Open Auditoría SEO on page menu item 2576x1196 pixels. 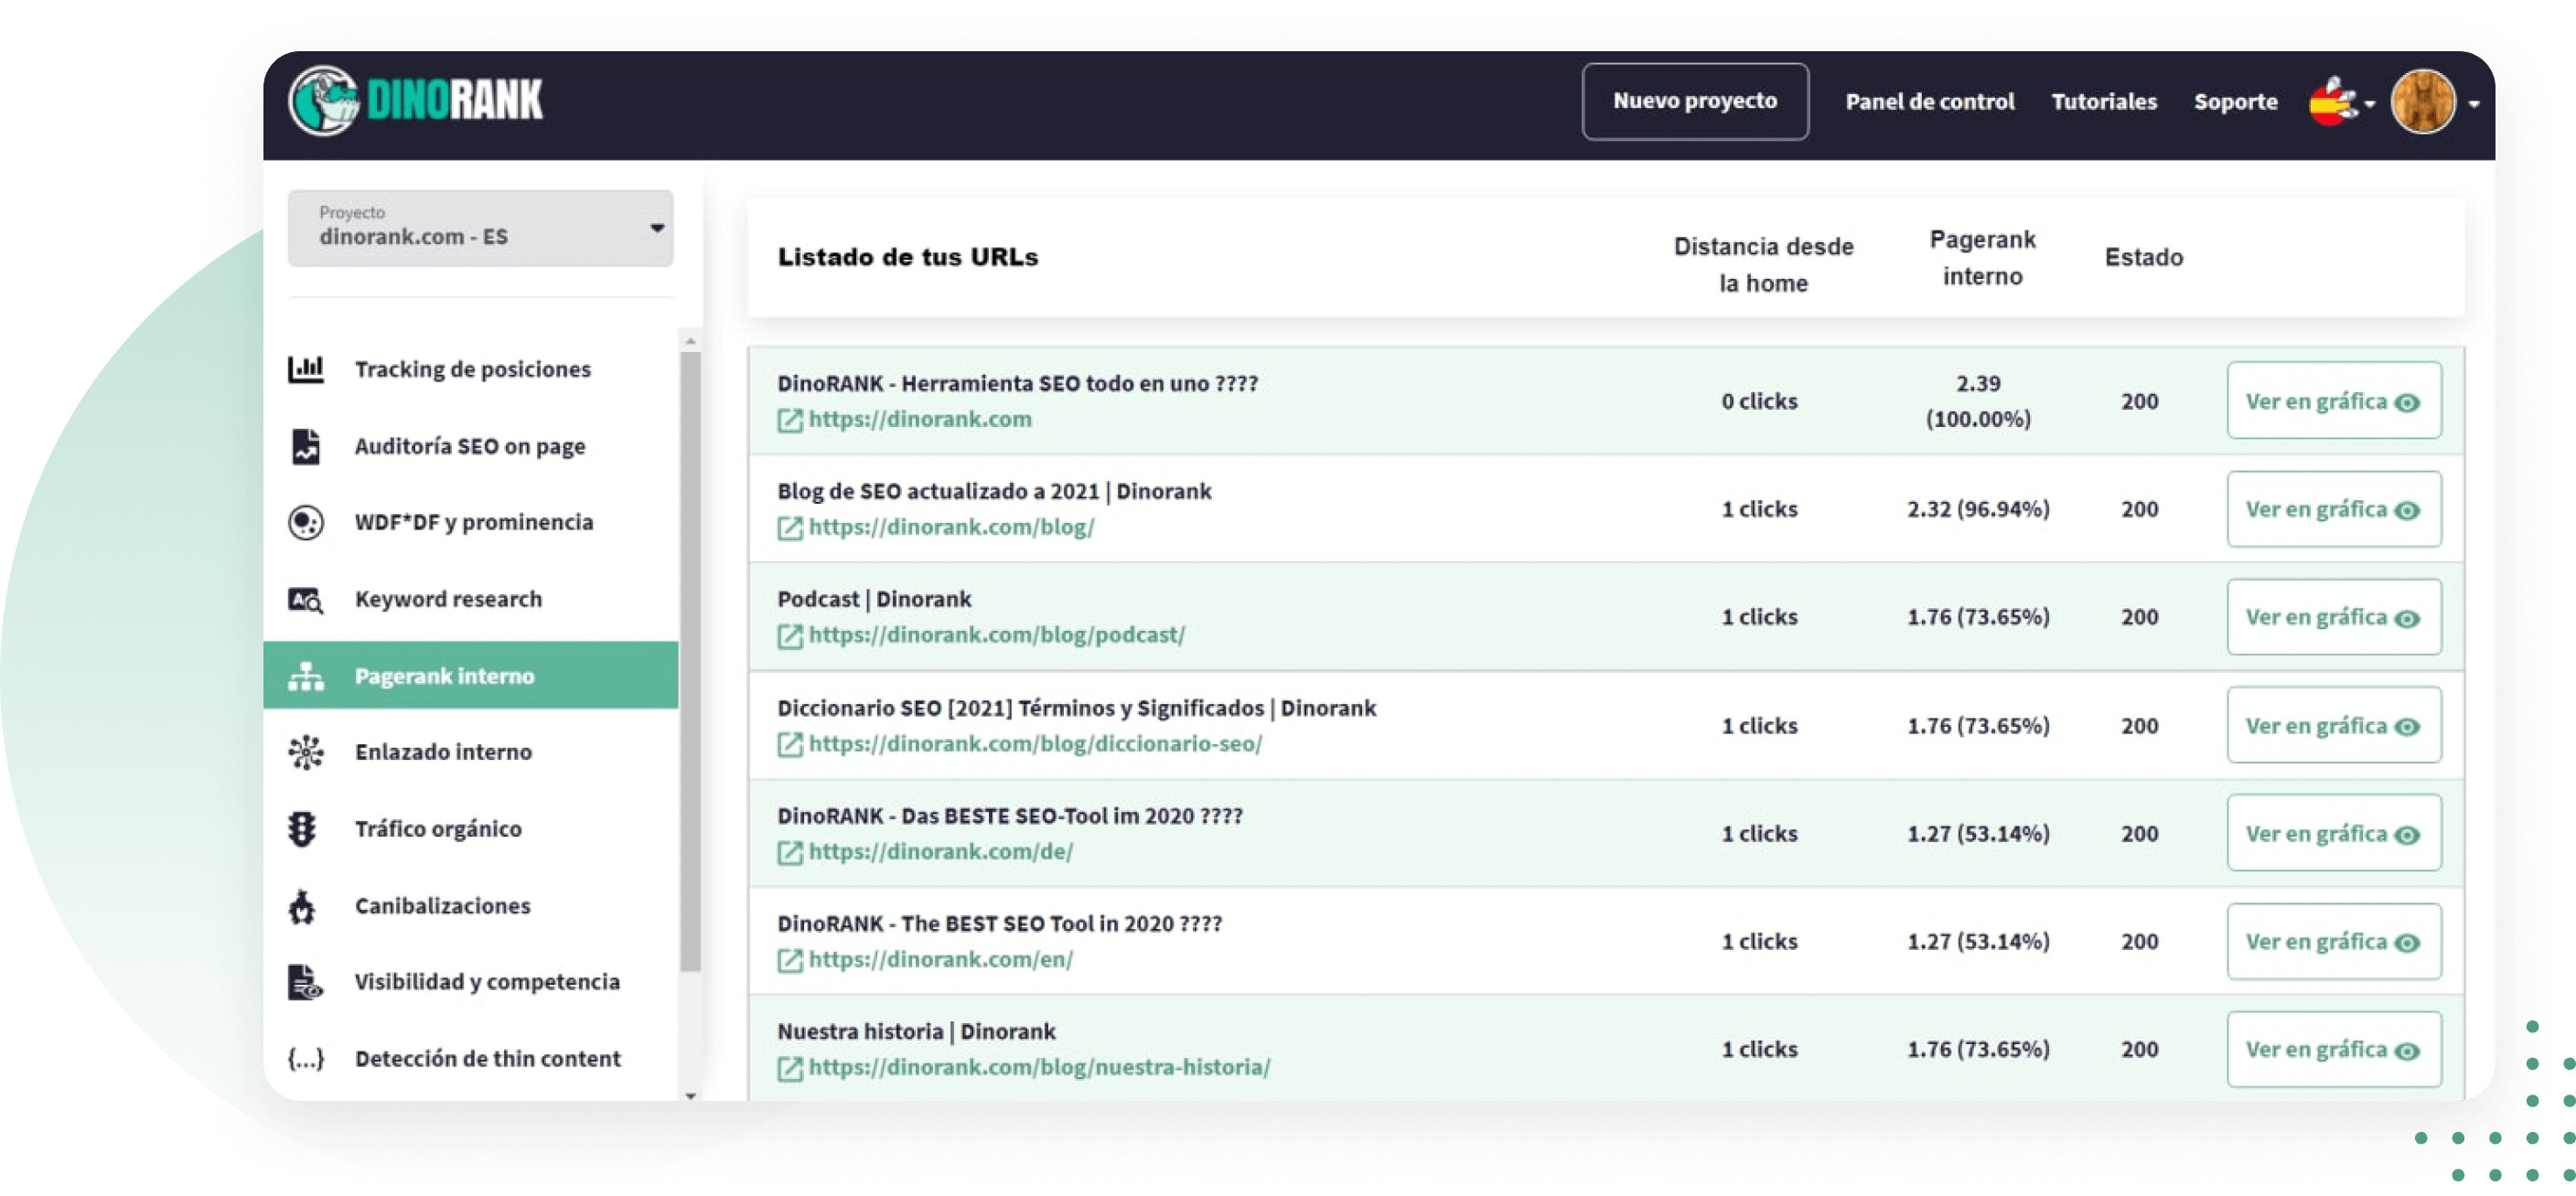[472, 445]
